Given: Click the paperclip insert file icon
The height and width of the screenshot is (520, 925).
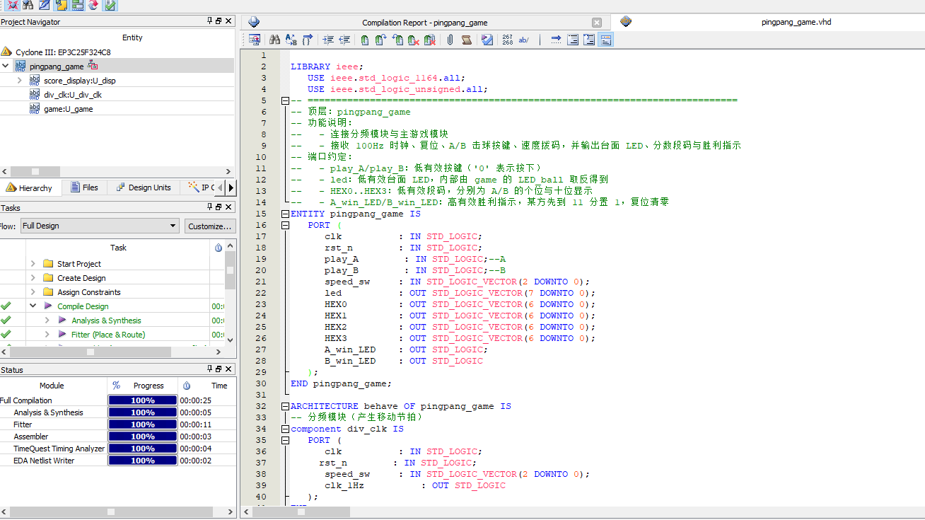Looking at the screenshot, I should (x=450, y=40).
